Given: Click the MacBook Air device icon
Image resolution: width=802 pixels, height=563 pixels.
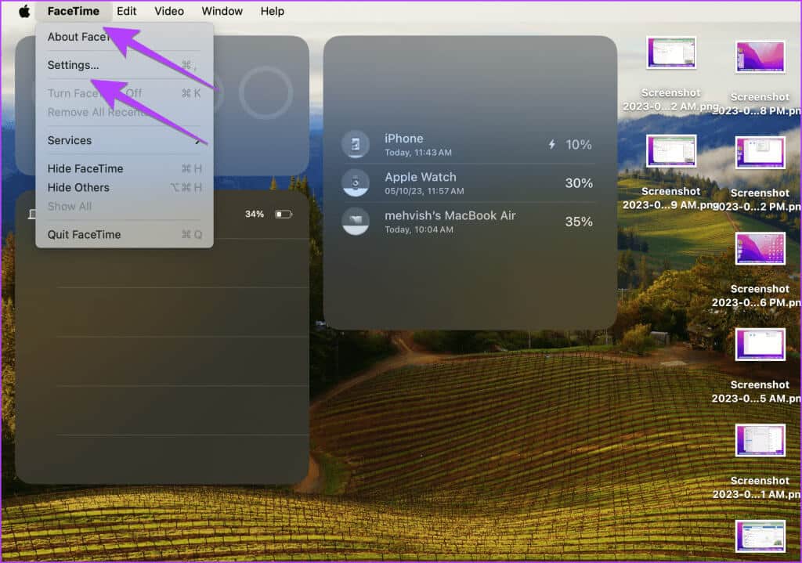Looking at the screenshot, I should [x=355, y=221].
